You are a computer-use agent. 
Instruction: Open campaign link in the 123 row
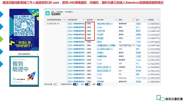pyautogui.click(x=76, y=63)
